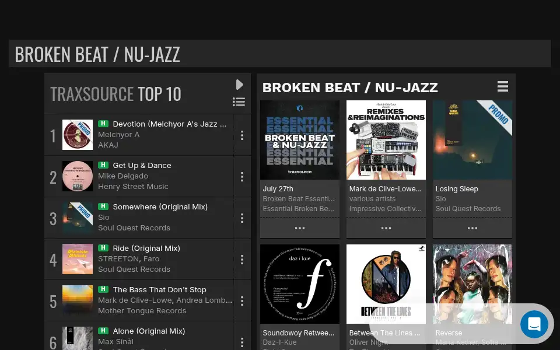
Task: Open label Mother Tongue Records
Action: click(x=142, y=311)
